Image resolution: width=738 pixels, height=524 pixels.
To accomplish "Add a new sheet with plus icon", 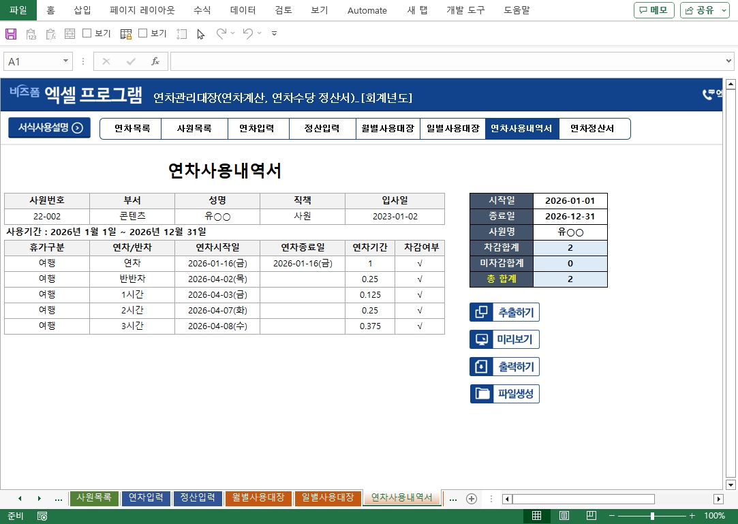I will [471, 499].
